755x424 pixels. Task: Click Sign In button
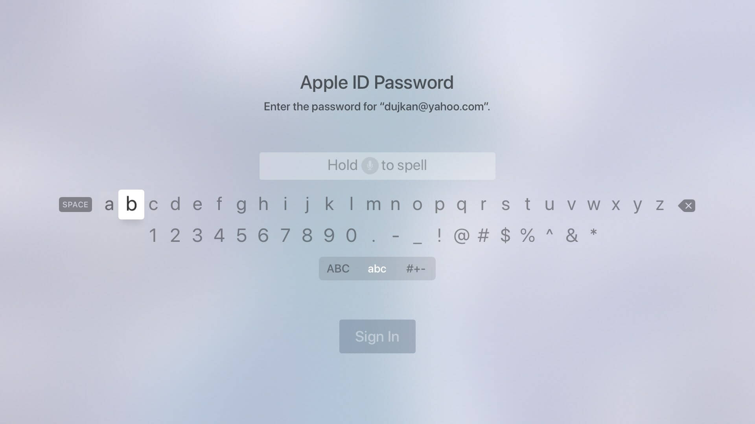(377, 336)
